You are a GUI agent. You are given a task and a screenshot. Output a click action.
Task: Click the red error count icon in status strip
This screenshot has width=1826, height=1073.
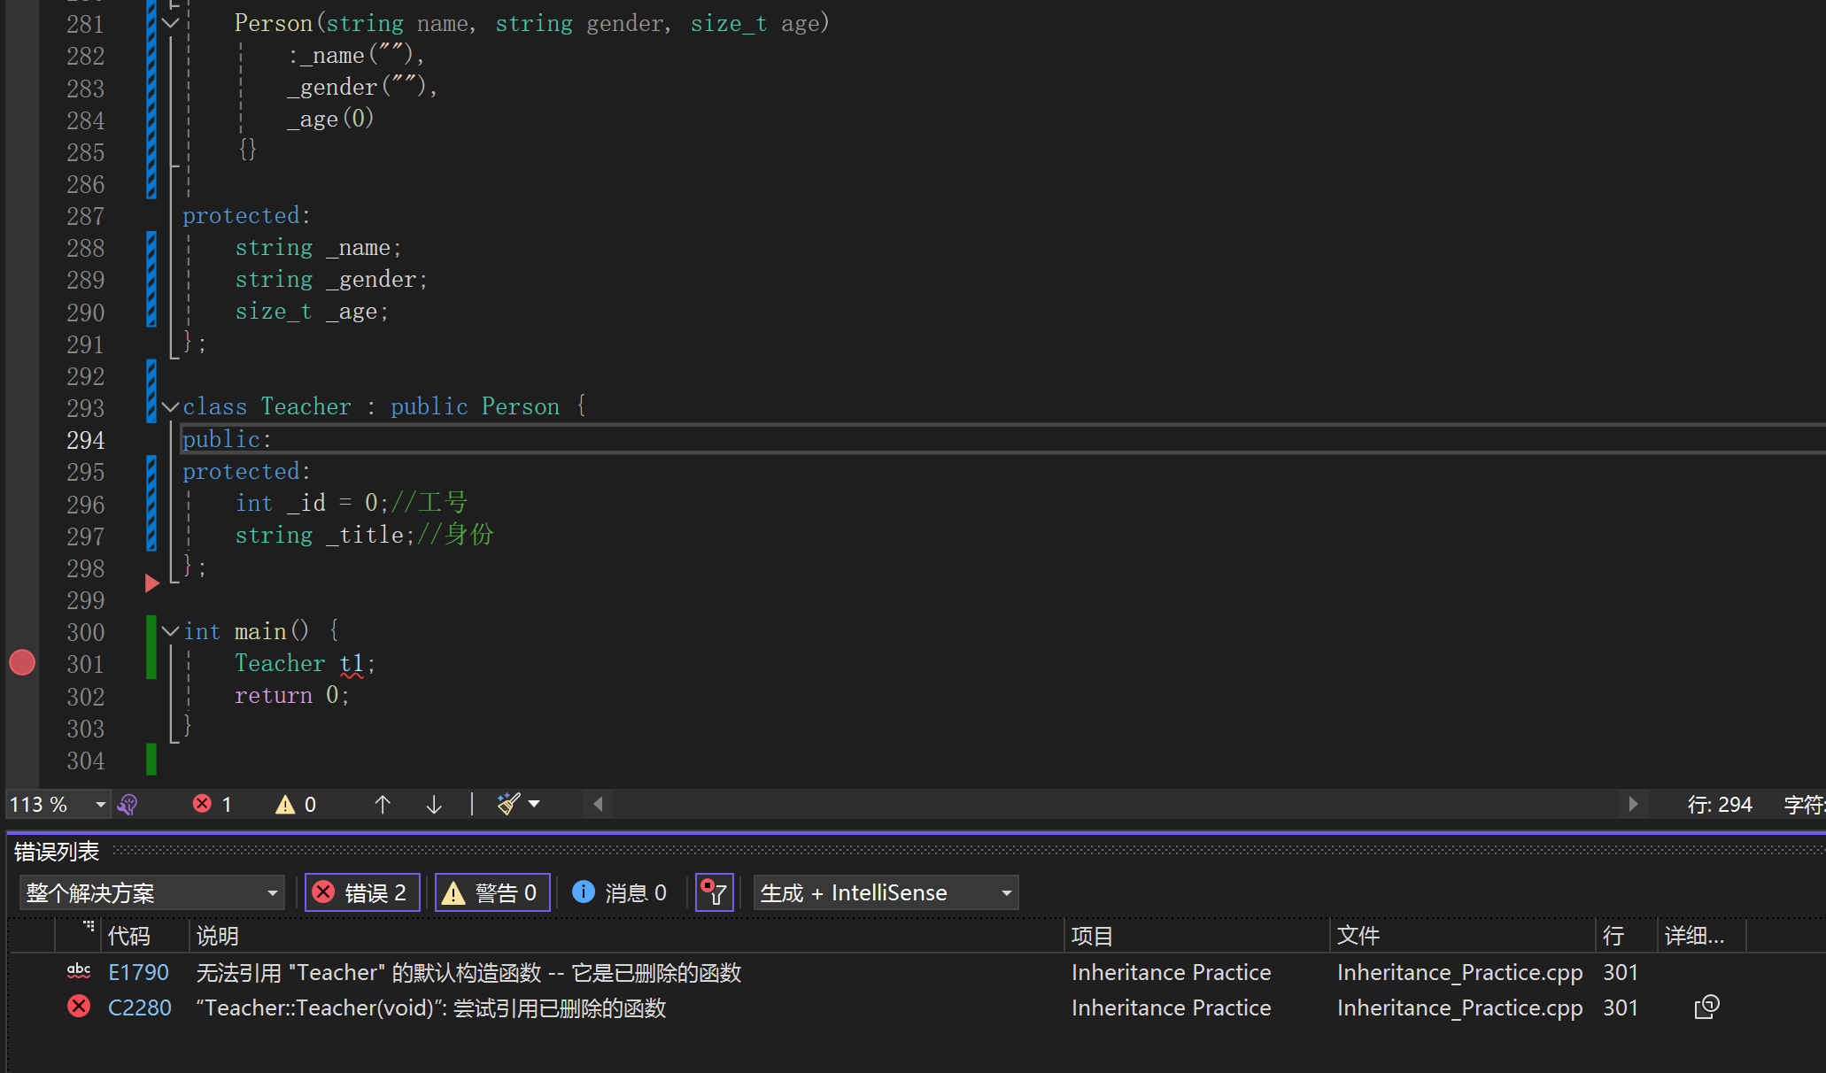(203, 804)
